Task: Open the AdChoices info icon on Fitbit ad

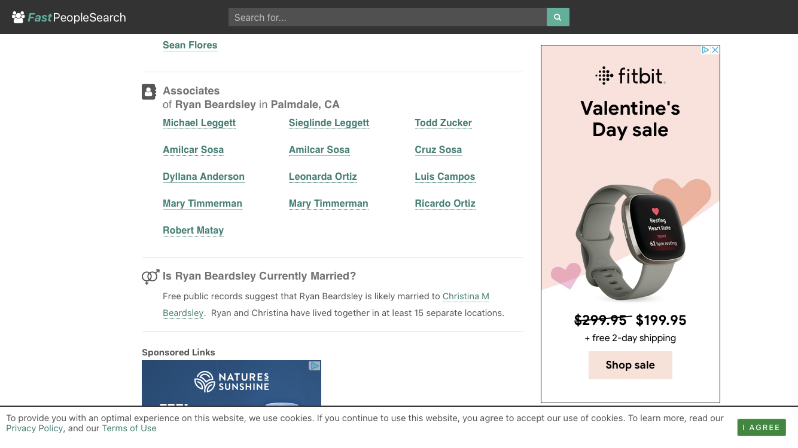Action: point(705,50)
